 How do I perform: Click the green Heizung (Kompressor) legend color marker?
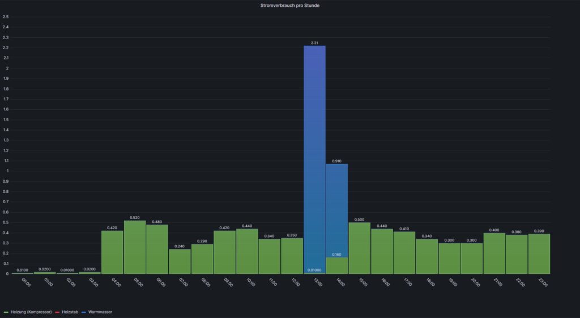[6, 312]
